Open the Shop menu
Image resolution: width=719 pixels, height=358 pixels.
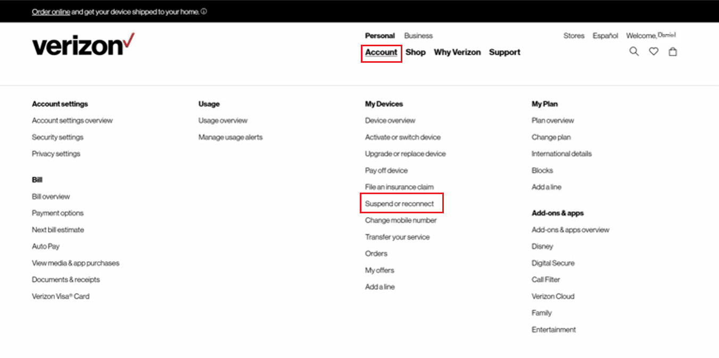(416, 52)
